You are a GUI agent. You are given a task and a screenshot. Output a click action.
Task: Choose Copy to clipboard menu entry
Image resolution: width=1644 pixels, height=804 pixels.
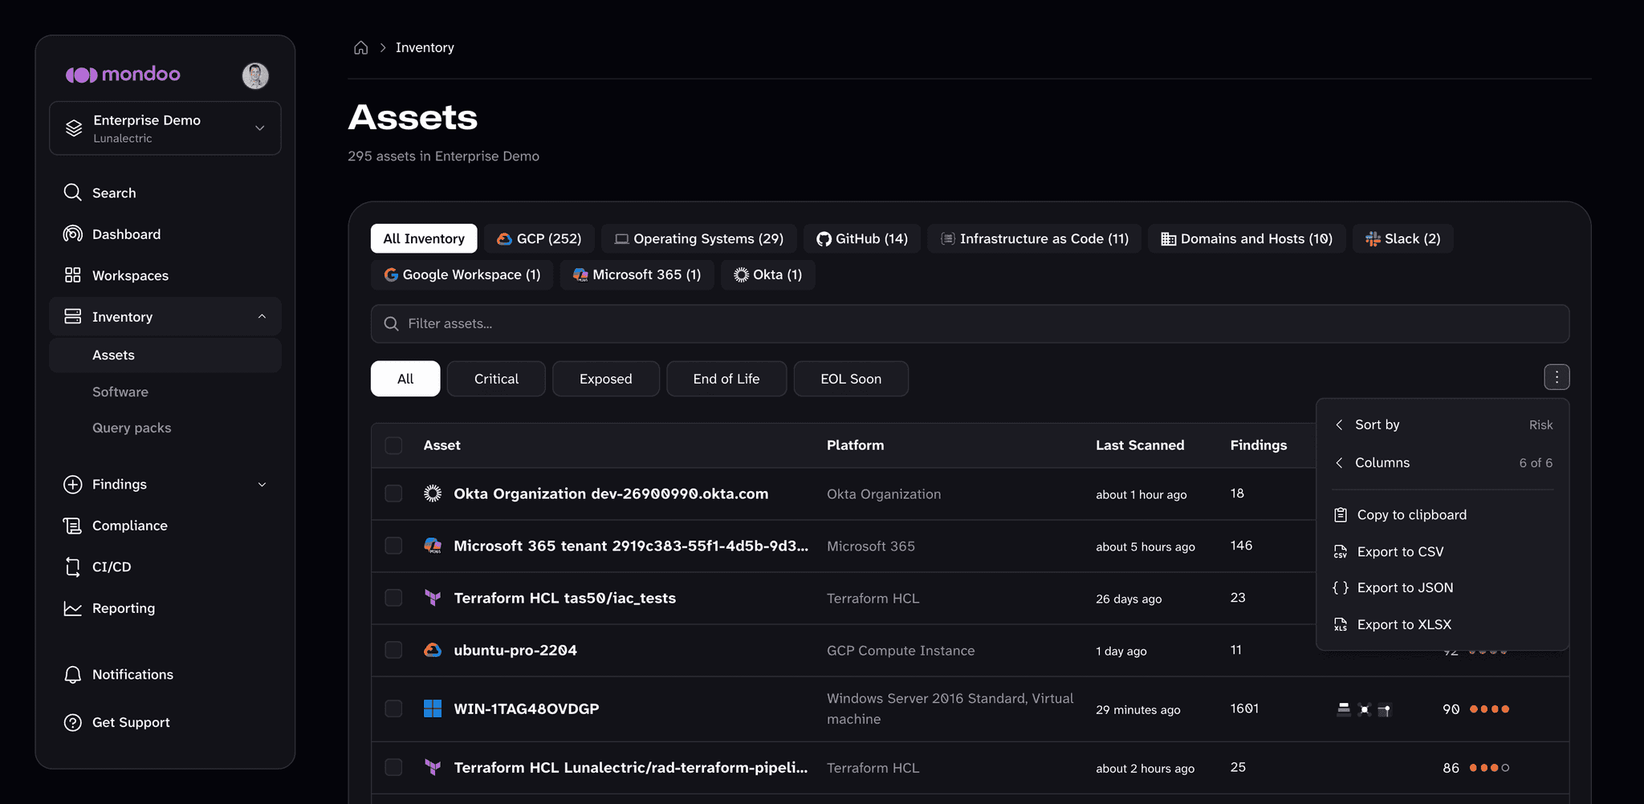pyautogui.click(x=1443, y=515)
